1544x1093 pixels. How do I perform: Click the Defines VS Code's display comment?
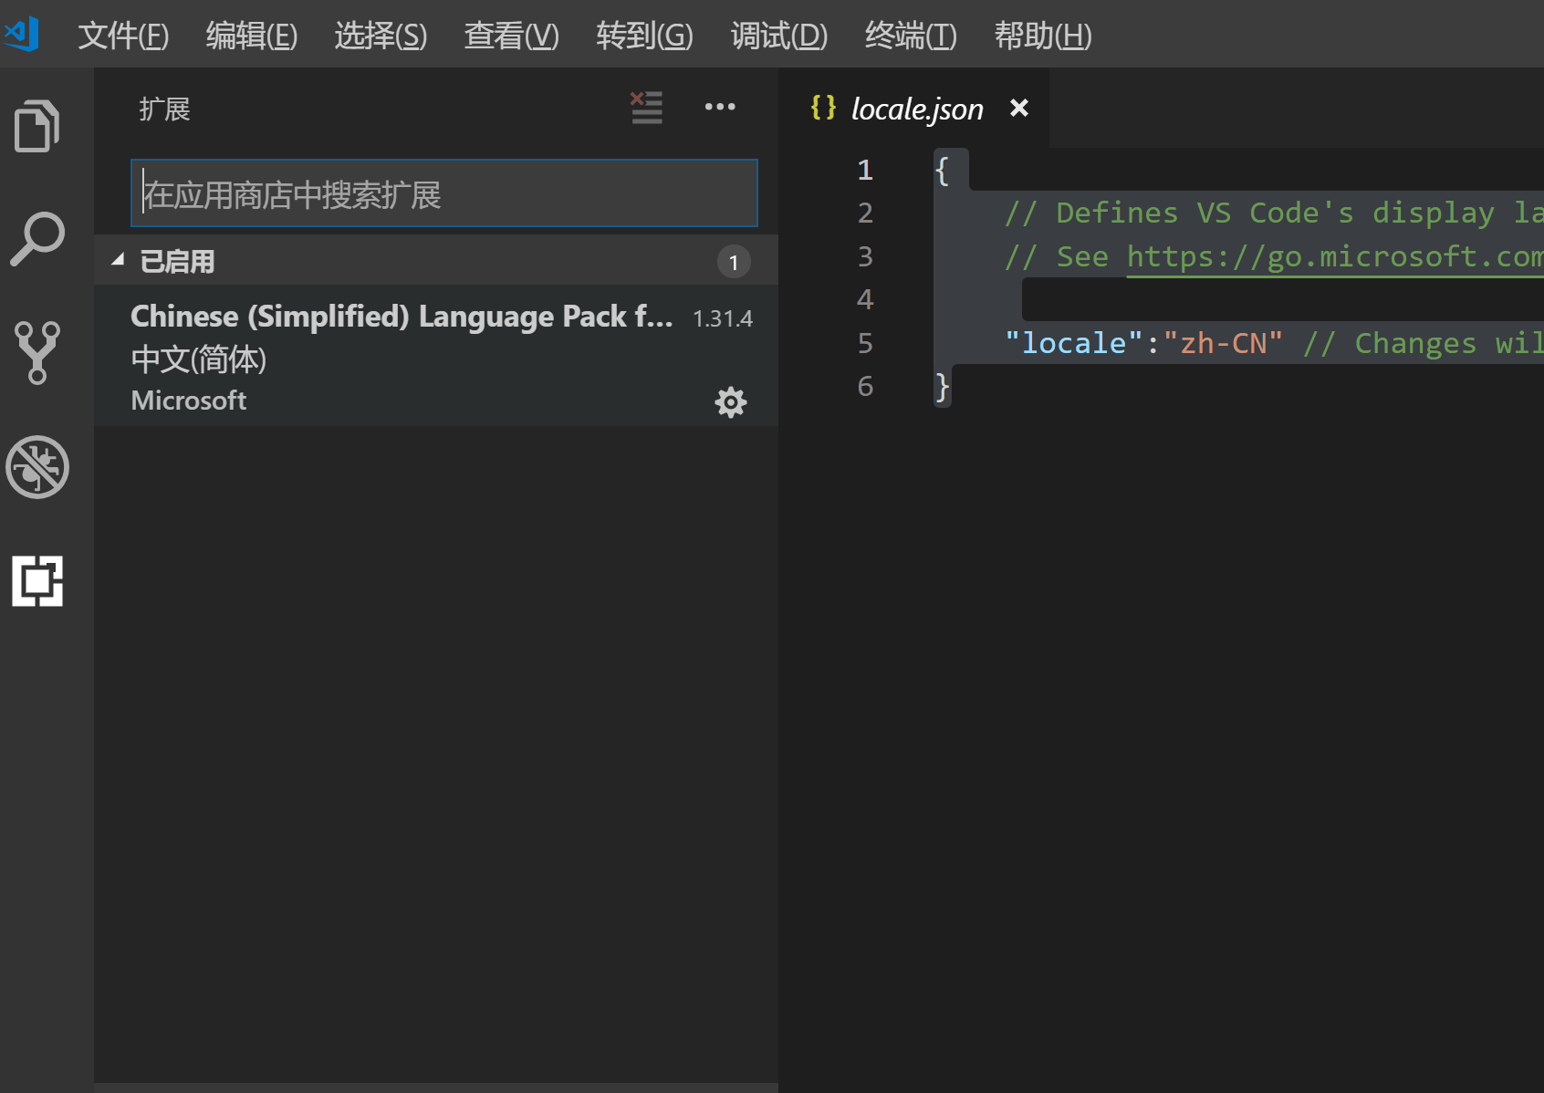pyautogui.click(x=1274, y=213)
